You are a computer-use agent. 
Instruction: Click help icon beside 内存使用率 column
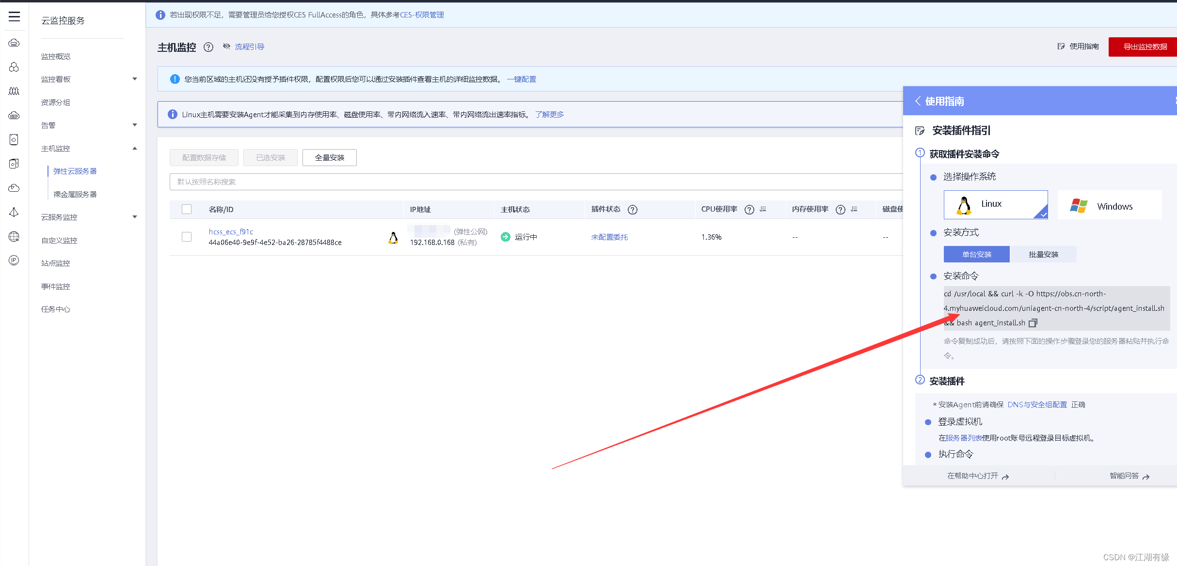(841, 210)
